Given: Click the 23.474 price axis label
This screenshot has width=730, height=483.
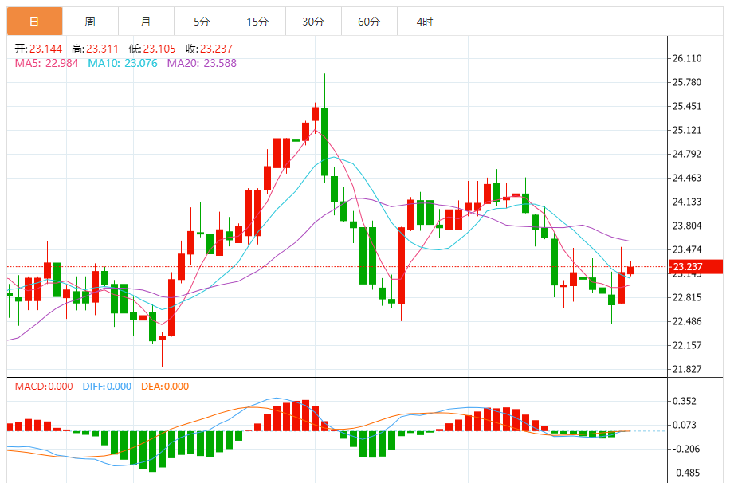Looking at the screenshot, I should pyautogui.click(x=687, y=249).
